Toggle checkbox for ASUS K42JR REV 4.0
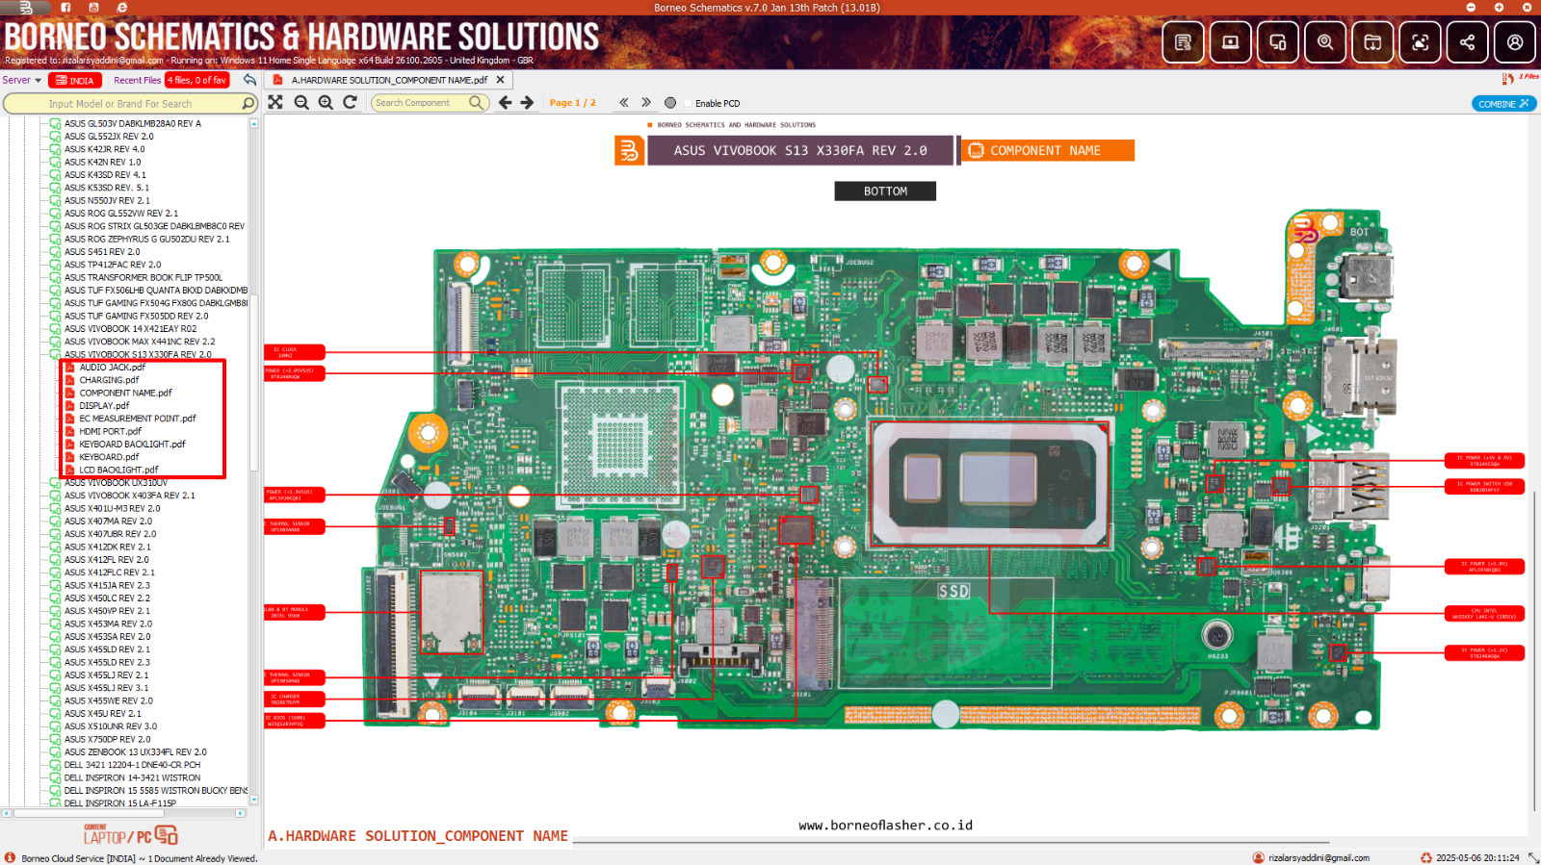 [x=56, y=149]
